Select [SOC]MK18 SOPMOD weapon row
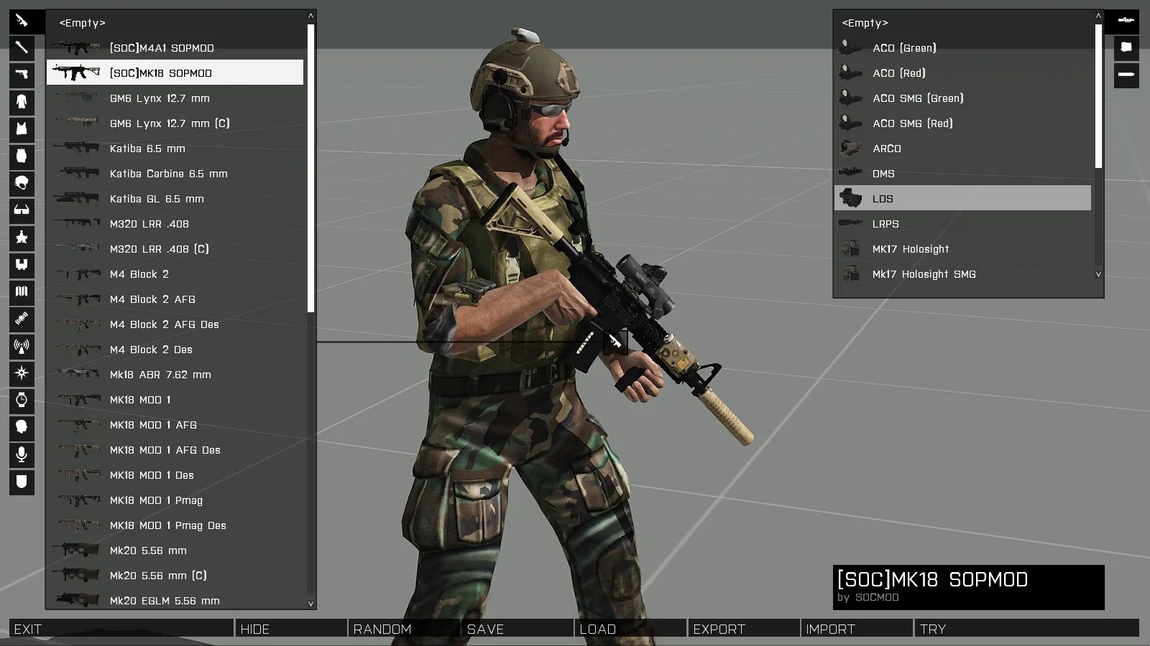The height and width of the screenshot is (646, 1150). click(175, 72)
